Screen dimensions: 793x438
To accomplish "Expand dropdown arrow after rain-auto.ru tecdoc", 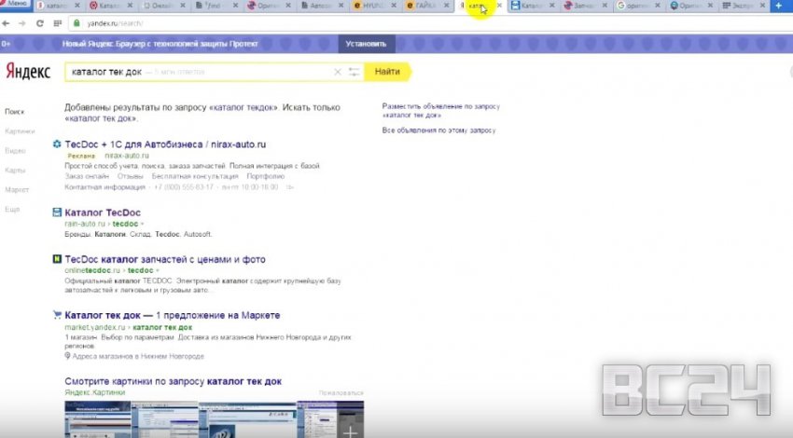I will pyautogui.click(x=143, y=224).
